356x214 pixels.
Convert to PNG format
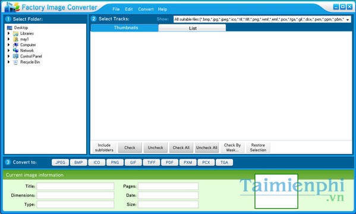pyautogui.click(x=115, y=162)
